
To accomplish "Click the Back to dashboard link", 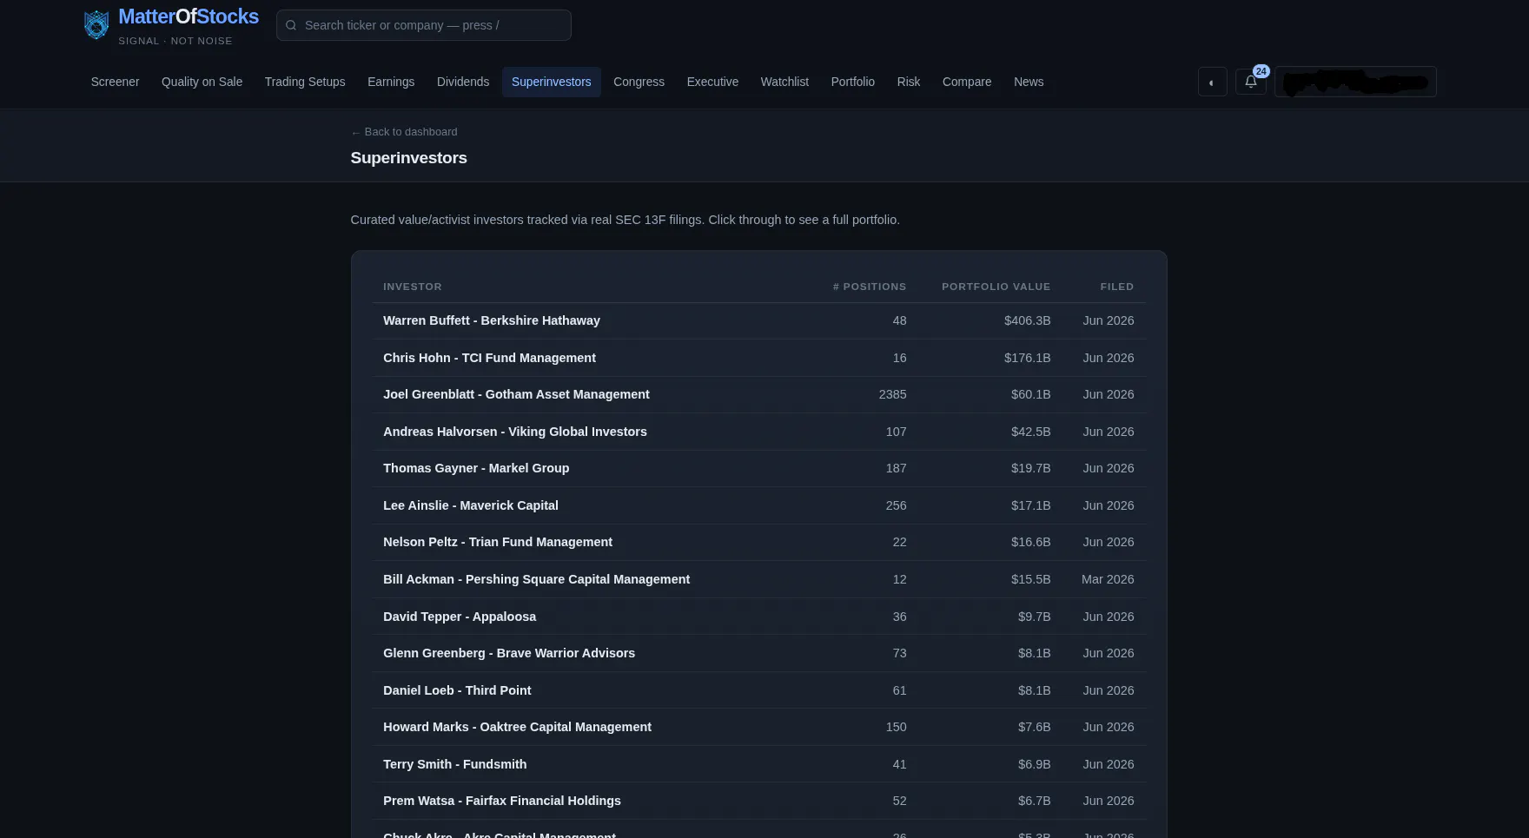I will [404, 132].
